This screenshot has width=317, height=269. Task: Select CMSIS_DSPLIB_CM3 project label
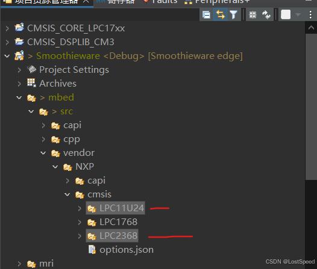71,42
